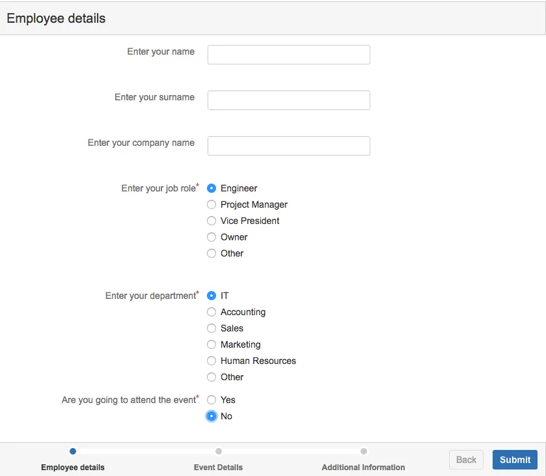Jump to the Additional Information step dot

364,451
